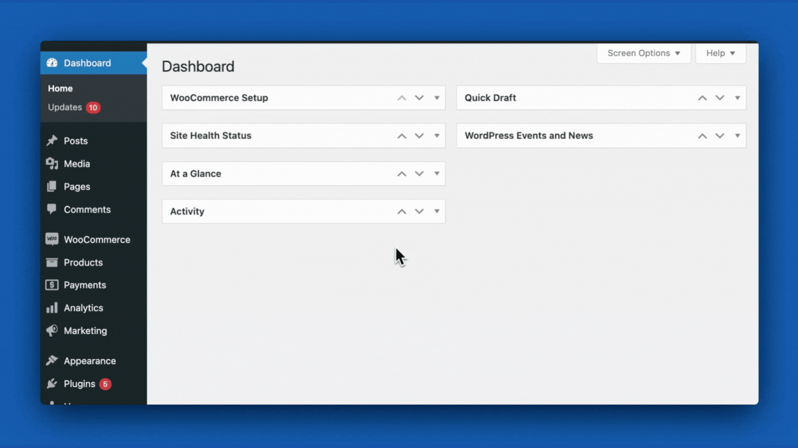This screenshot has height=448, width=798.
Task: Move Activity widget up
Action: 401,212
